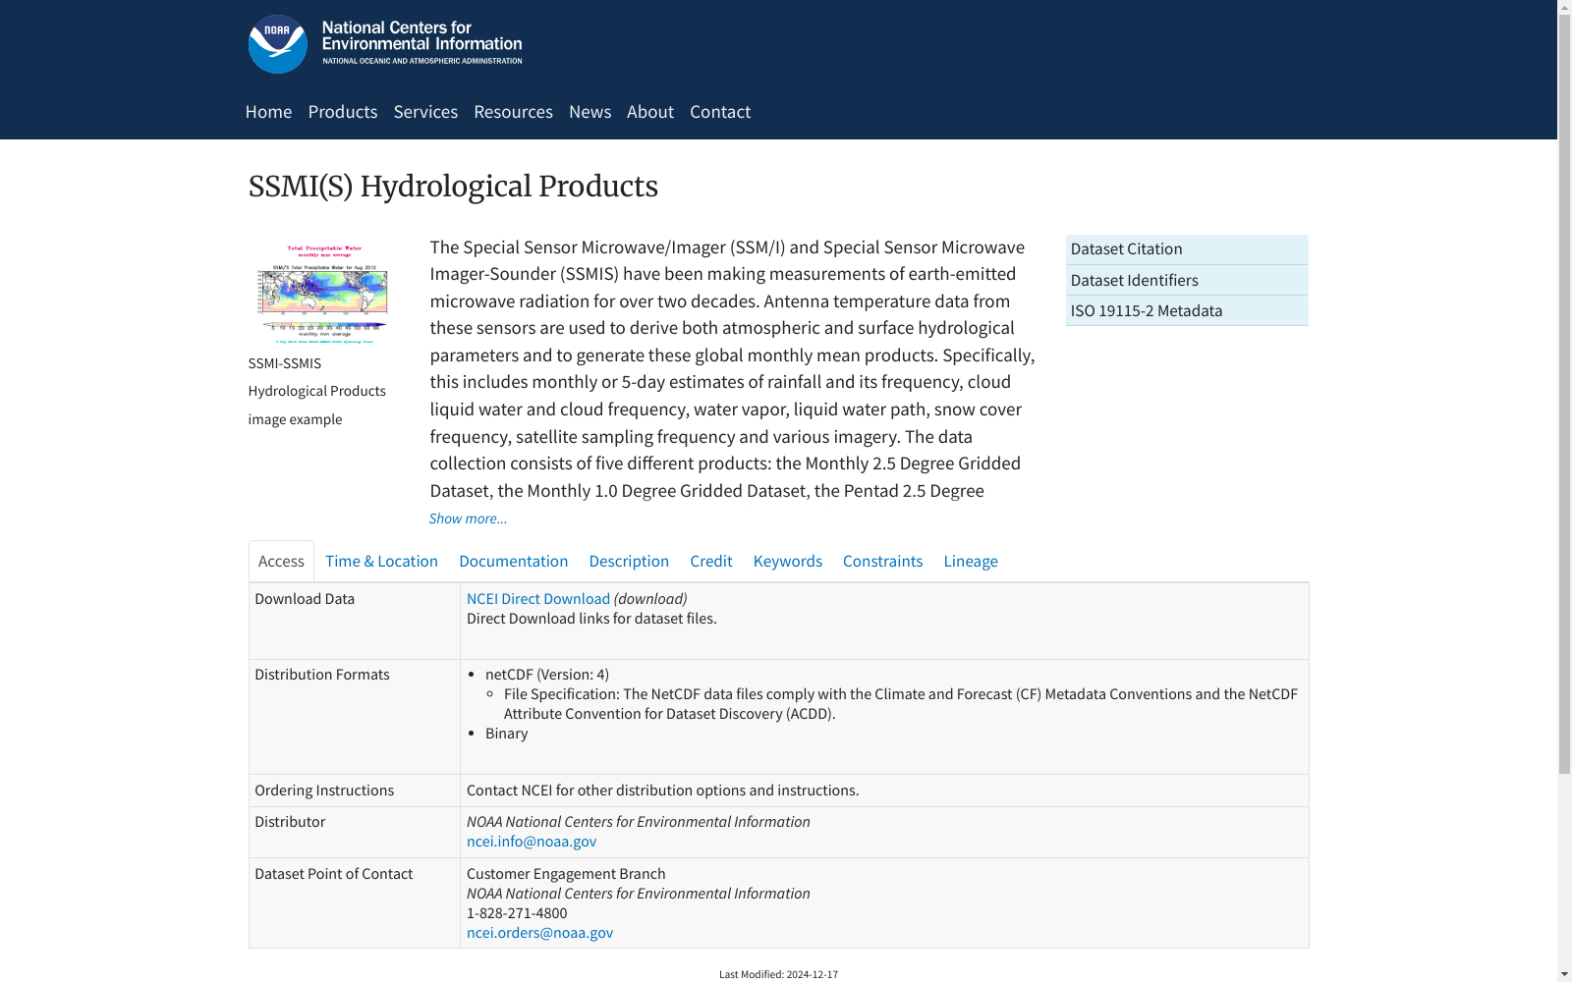
Task: Switch to the Time & Location tab
Action: point(381,561)
